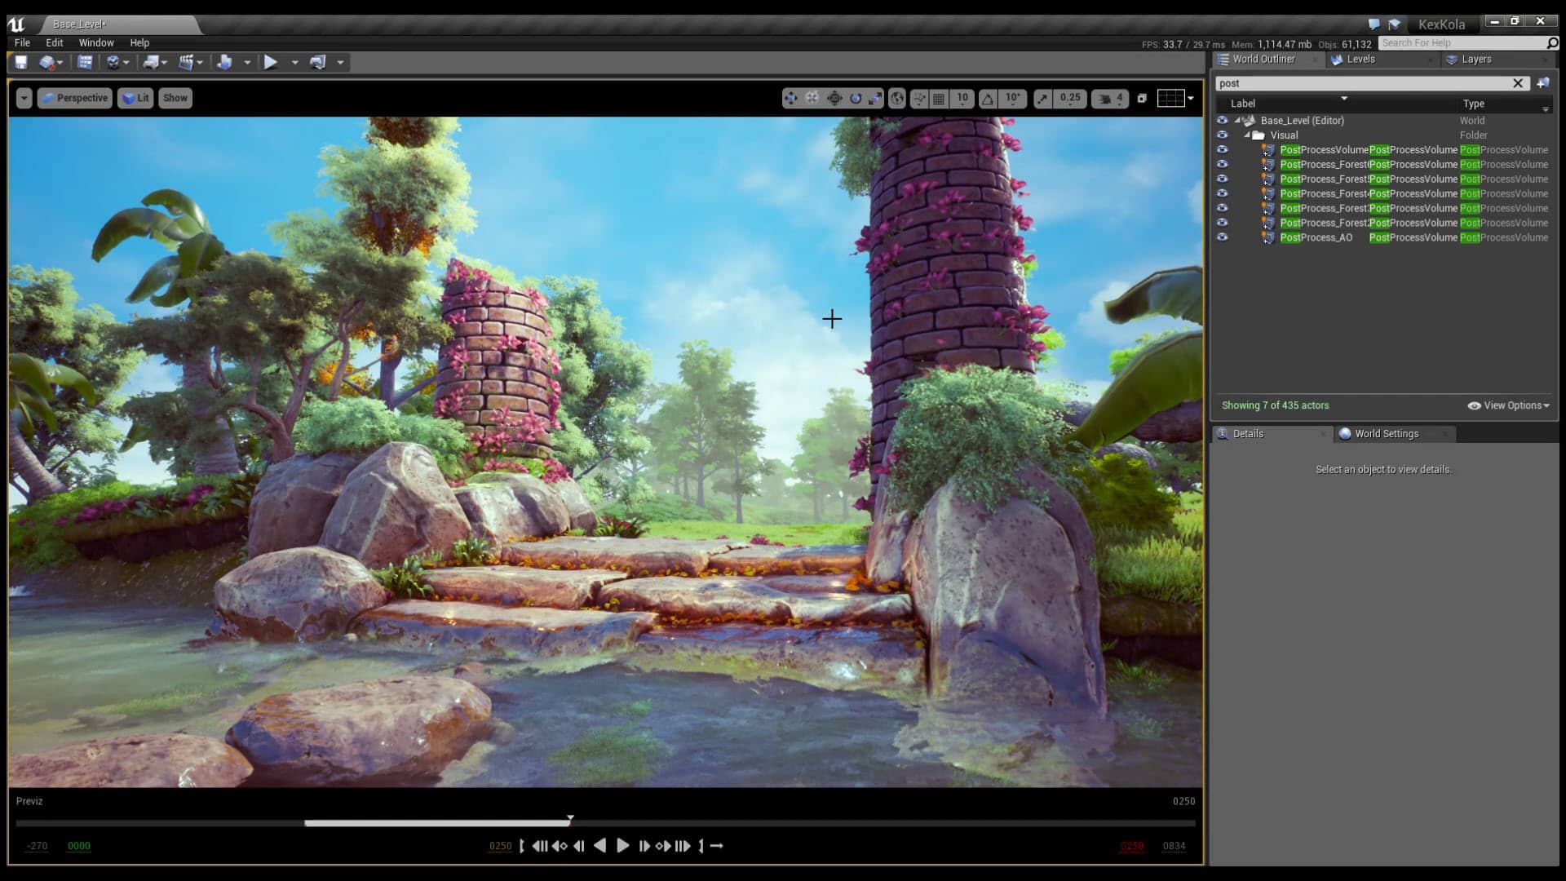The image size is (1566, 881).
Task: Start Play in editor
Action: tap(272, 62)
